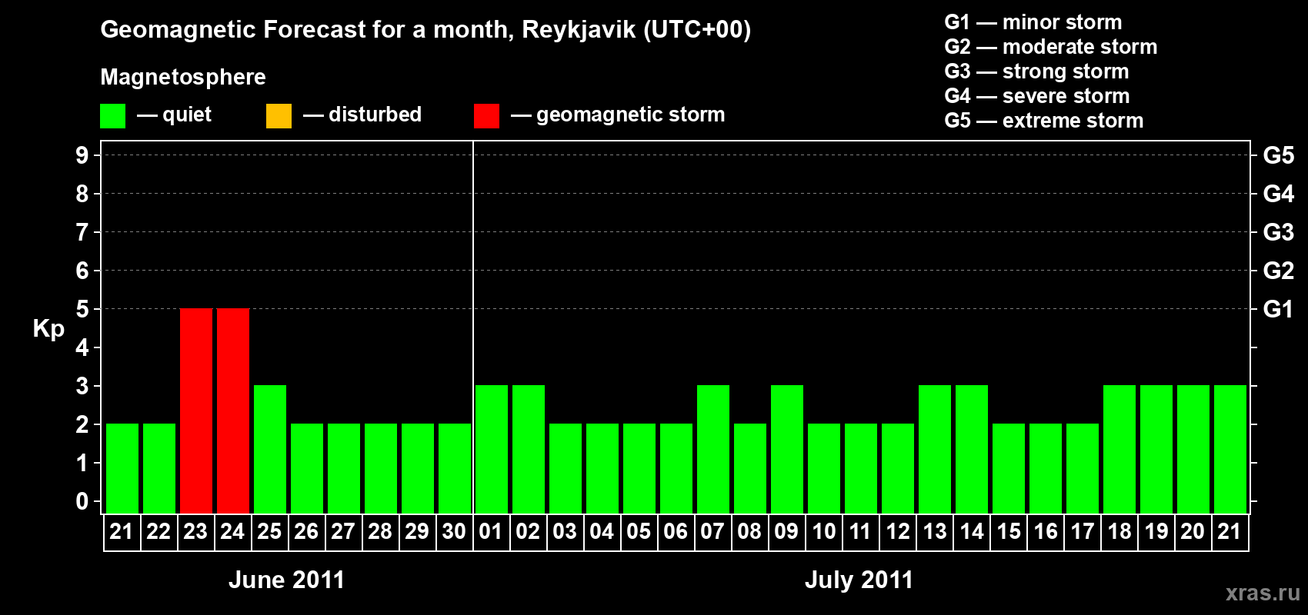Click the red geomagnetic storm legend swatch
Viewport: 1308px width, 615px height.
pyautogui.click(x=486, y=116)
